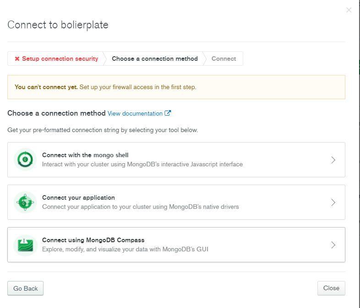Open the MongoDB Compass option using its arrow

pyautogui.click(x=333, y=245)
